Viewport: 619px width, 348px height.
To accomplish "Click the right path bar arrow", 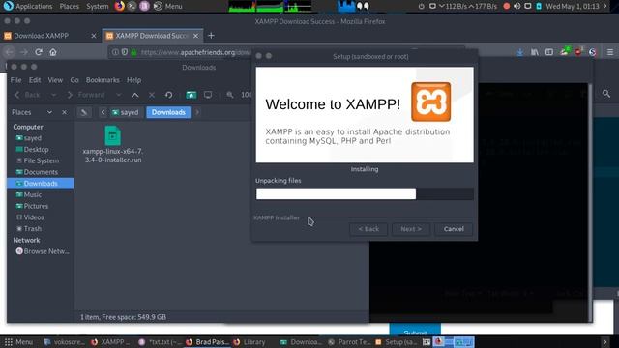I will tap(197, 112).
